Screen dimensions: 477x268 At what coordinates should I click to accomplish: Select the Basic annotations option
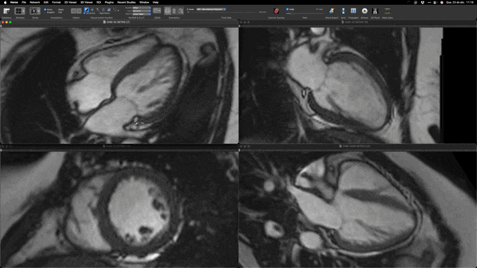60,10
